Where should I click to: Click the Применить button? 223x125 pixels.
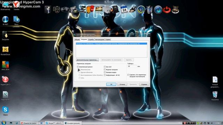pyautogui.click(x=133, y=84)
